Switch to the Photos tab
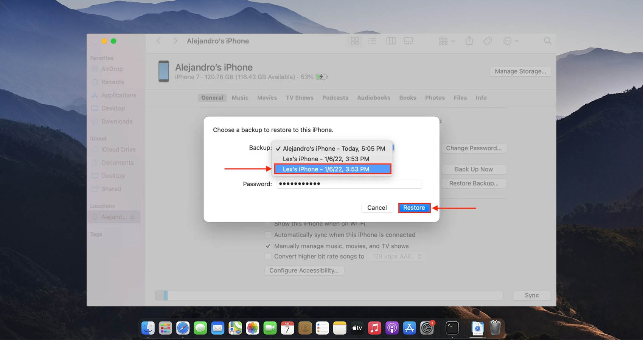The width and height of the screenshot is (643, 340). pos(435,97)
